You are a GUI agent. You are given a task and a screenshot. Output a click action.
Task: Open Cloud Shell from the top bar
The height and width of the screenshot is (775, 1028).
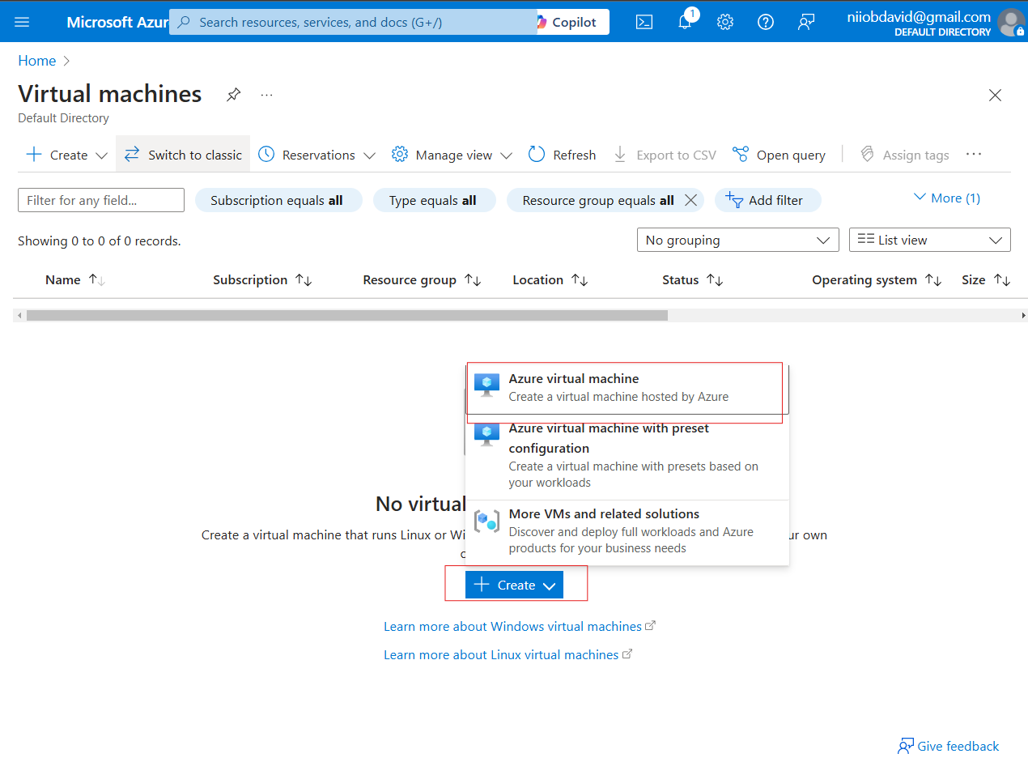click(644, 22)
